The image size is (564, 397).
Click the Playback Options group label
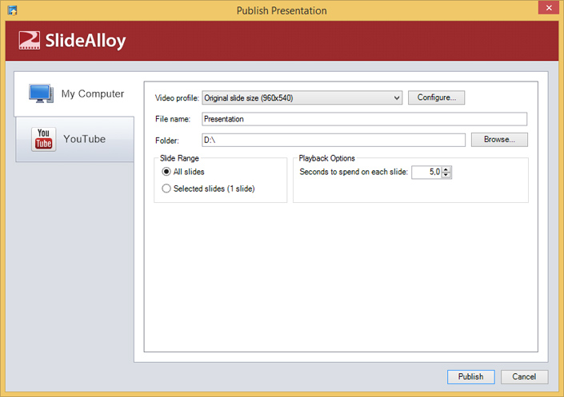point(326,158)
